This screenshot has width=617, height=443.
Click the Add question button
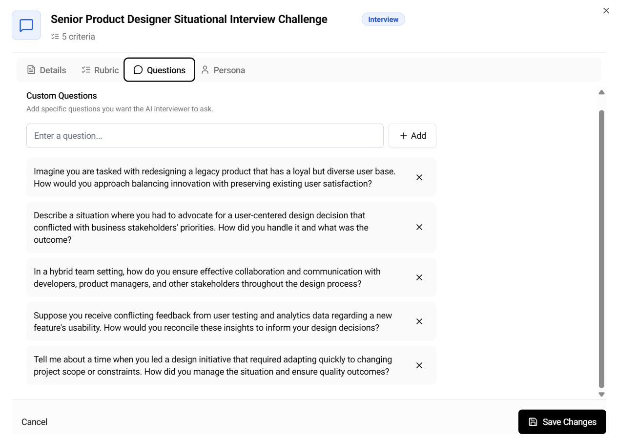[412, 136]
